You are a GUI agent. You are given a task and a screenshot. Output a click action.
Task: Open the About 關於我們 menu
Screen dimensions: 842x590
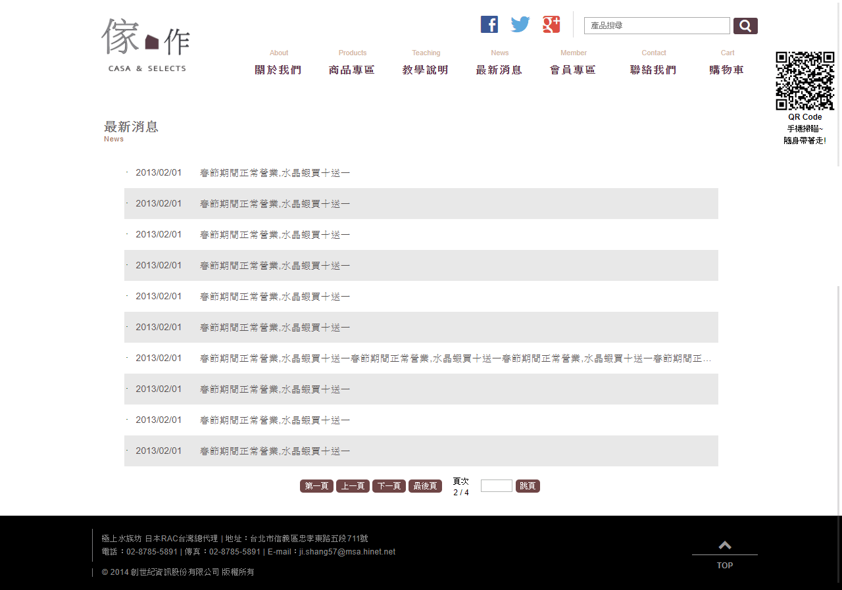[x=279, y=64]
